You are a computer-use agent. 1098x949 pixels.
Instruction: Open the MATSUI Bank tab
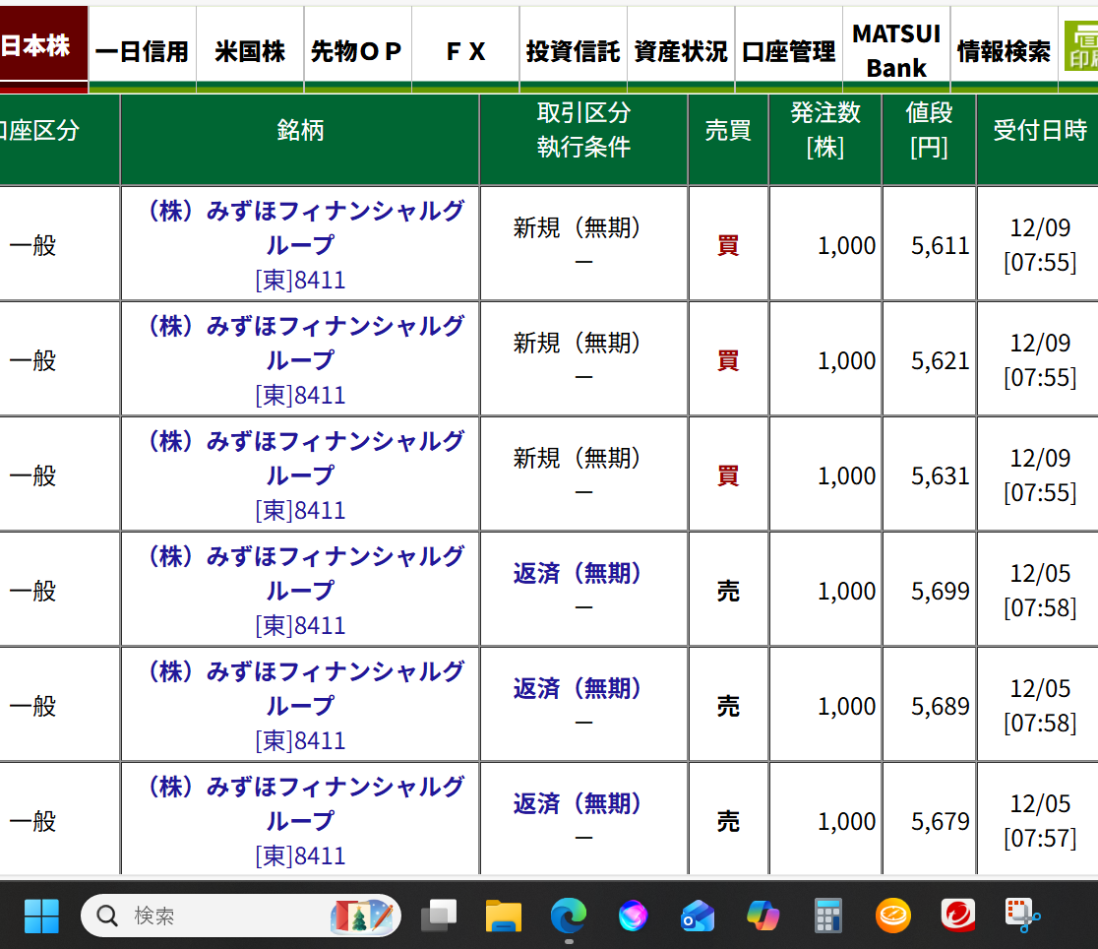coord(896,51)
